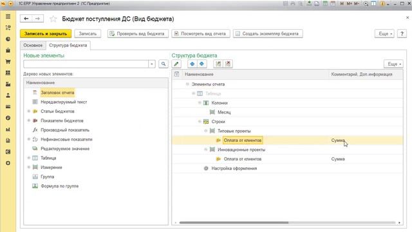Open the hamburger main menu in sidebar
Image resolution: width=412 pixels, height=232 pixels.
tap(8, 17)
